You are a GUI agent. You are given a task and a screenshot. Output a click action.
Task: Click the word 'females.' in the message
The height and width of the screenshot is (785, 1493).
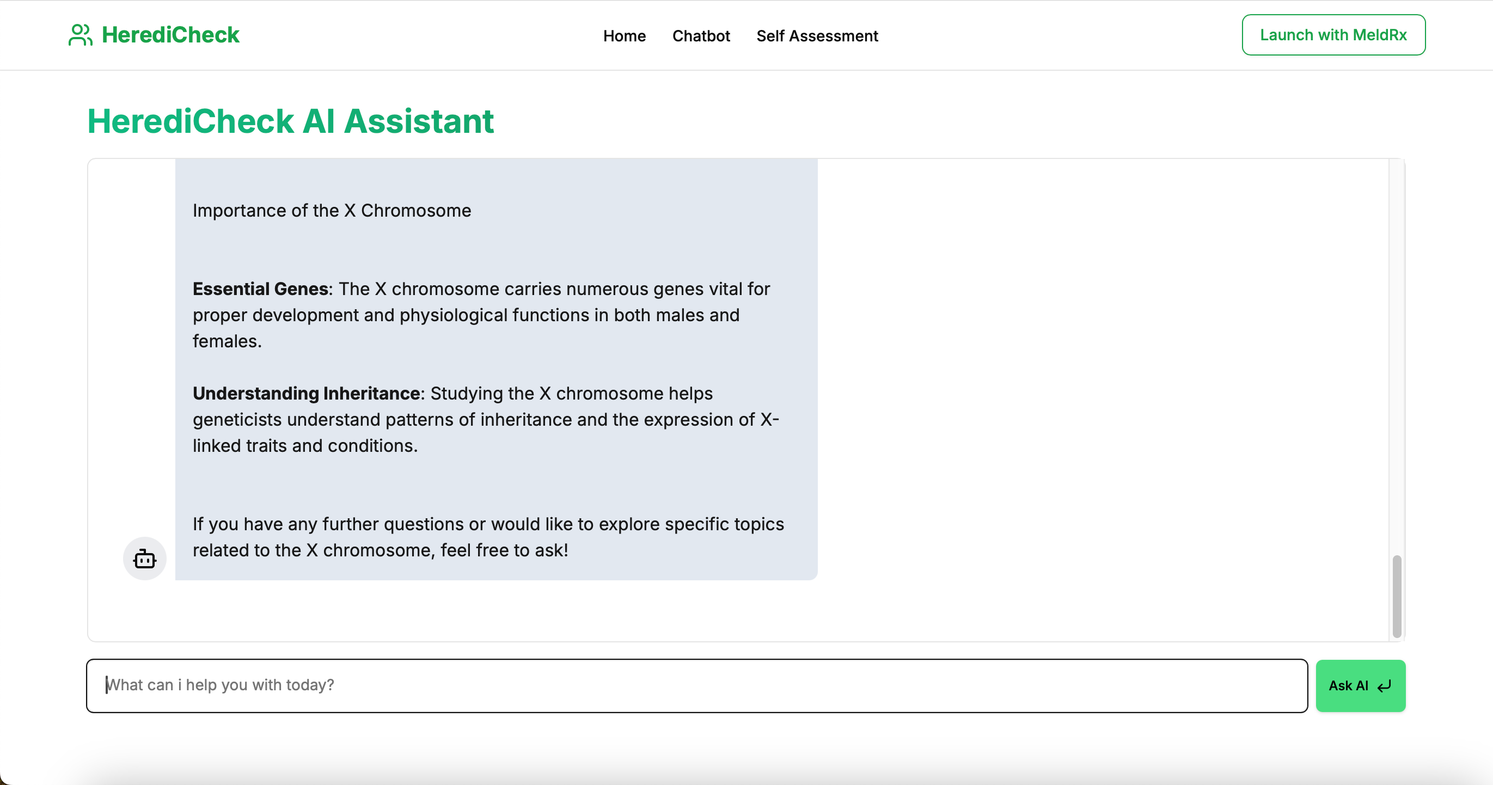click(227, 341)
